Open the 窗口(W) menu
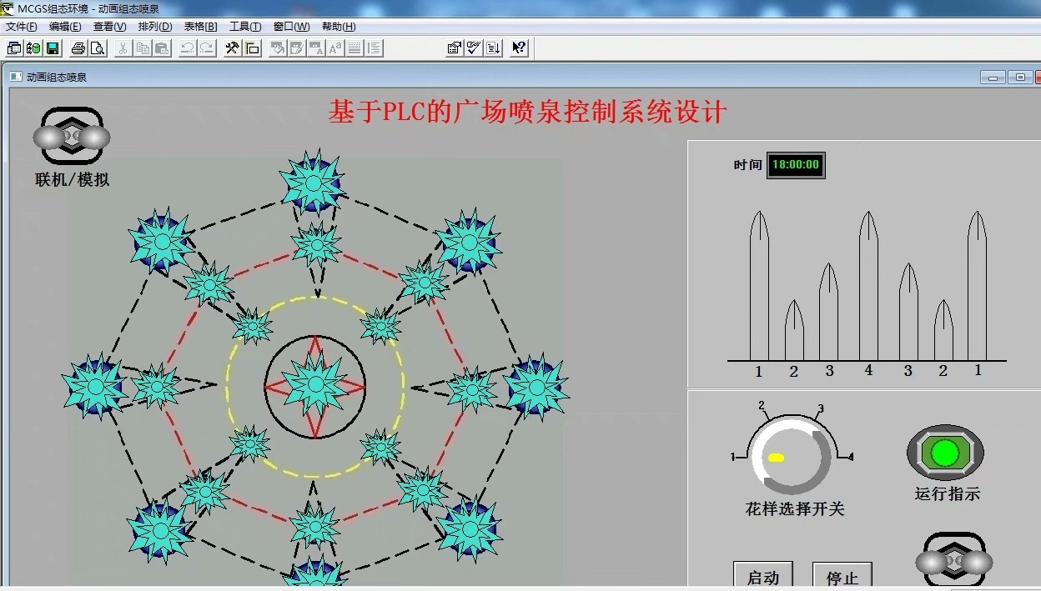Image resolution: width=1041 pixels, height=591 pixels. (291, 27)
